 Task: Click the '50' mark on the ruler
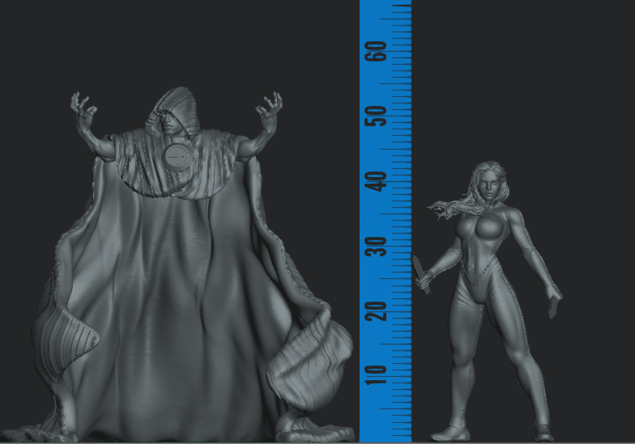pyautogui.click(x=376, y=116)
